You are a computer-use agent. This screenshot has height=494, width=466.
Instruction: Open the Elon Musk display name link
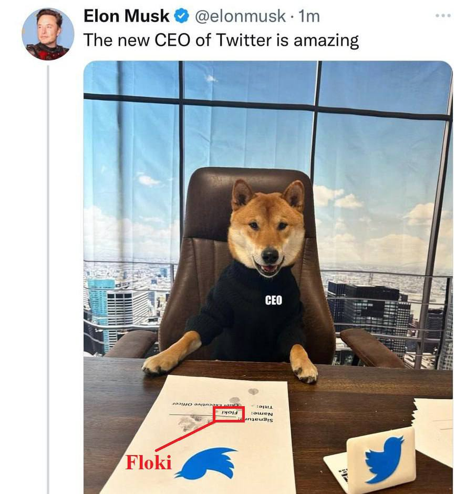pyautogui.click(x=126, y=17)
